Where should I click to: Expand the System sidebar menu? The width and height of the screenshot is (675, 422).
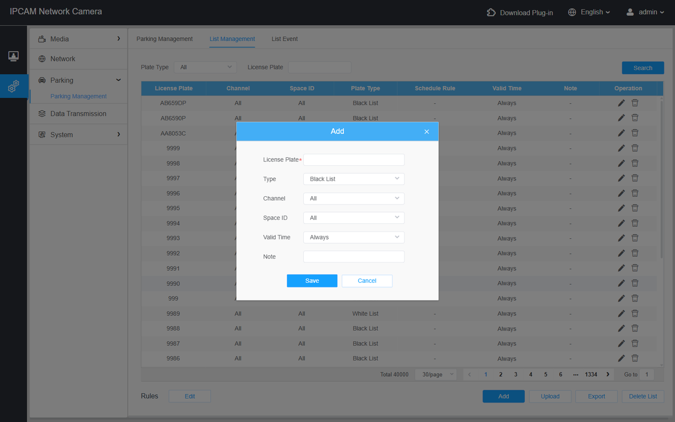click(79, 135)
